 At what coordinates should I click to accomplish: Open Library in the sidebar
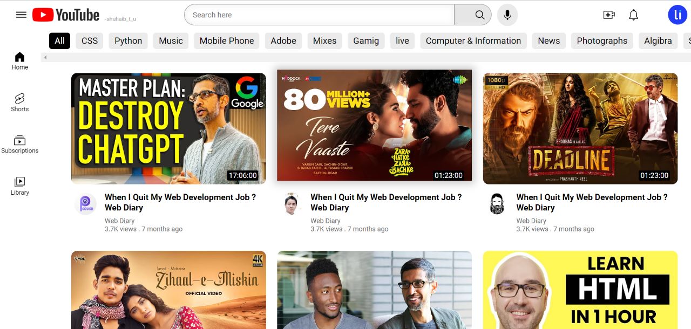click(x=20, y=186)
